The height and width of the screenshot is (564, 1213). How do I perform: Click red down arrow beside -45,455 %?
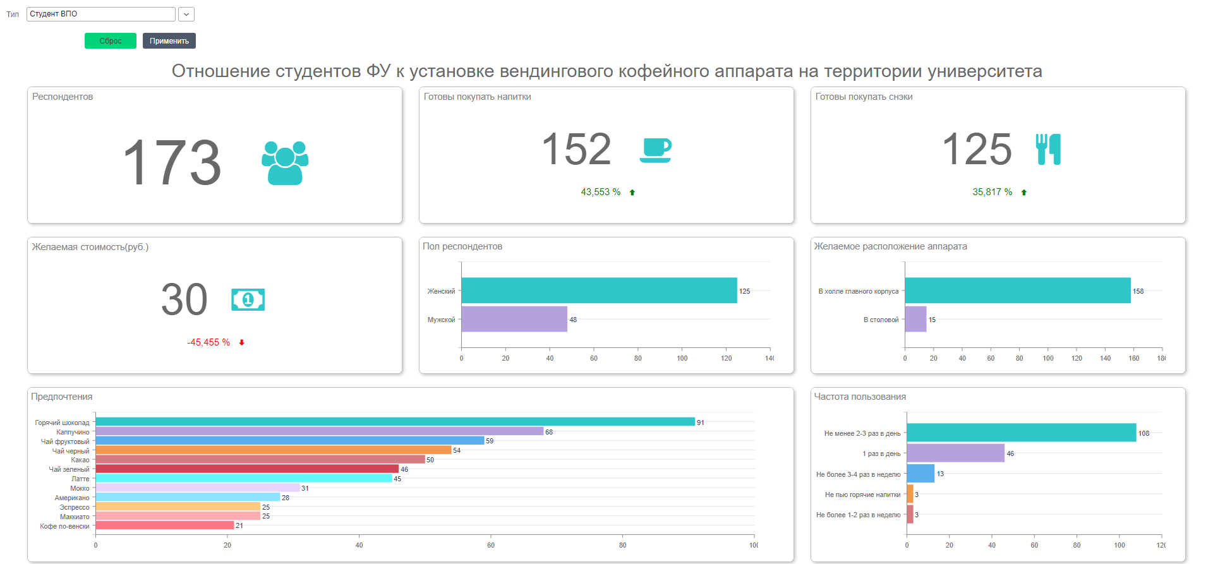pyautogui.click(x=242, y=343)
